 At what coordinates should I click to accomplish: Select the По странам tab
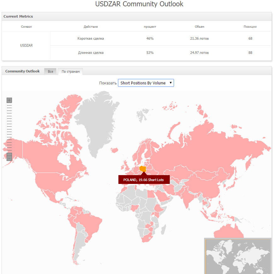pos(71,71)
